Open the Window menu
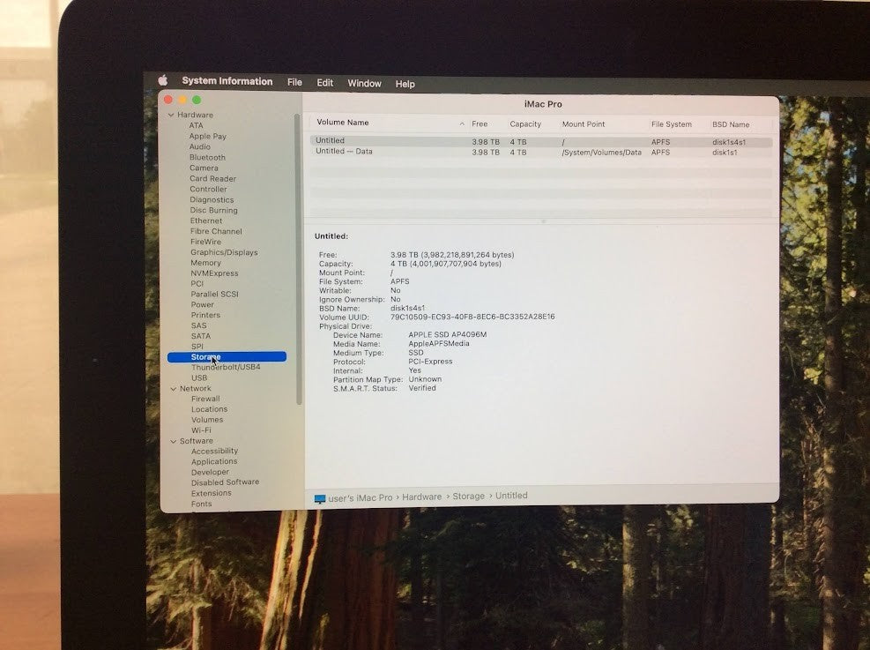 point(364,83)
